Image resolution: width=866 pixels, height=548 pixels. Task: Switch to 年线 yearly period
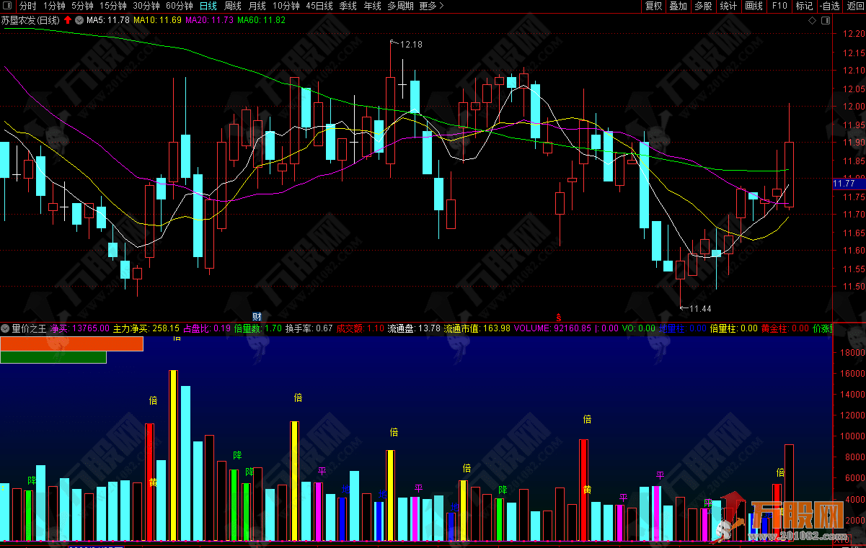coord(372,6)
